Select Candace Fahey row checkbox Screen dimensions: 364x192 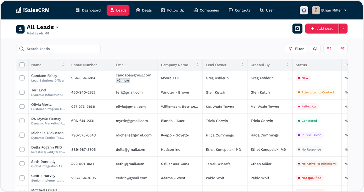22,78
